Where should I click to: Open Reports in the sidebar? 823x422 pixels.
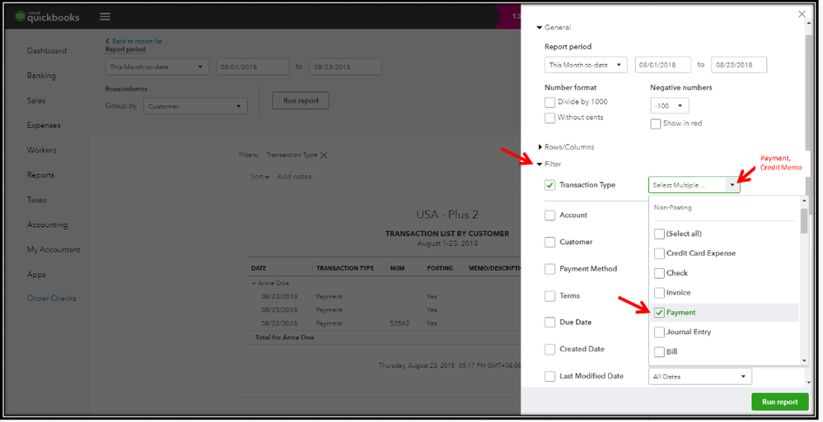40,175
